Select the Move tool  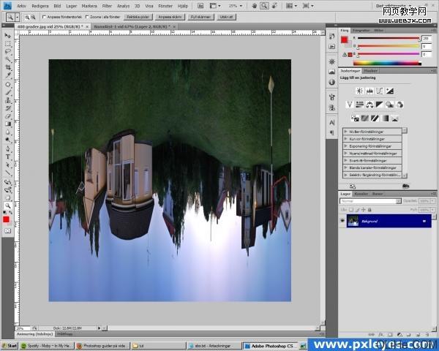pyautogui.click(x=7, y=36)
